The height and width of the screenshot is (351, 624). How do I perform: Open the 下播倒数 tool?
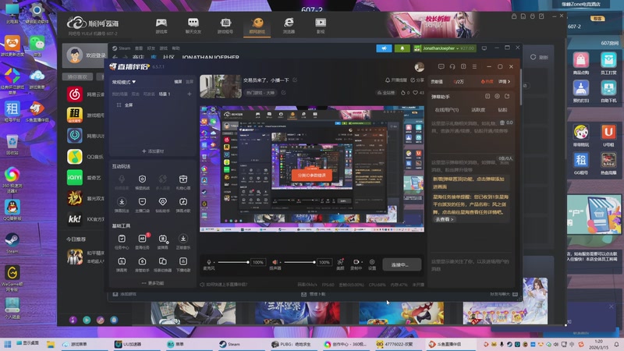(x=183, y=264)
